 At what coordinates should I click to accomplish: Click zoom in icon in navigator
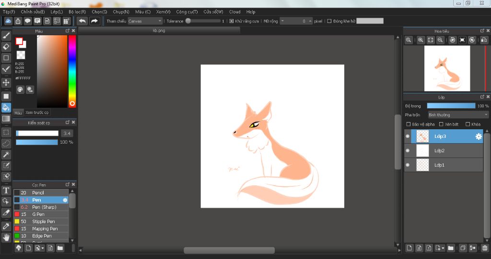[x=421, y=40]
